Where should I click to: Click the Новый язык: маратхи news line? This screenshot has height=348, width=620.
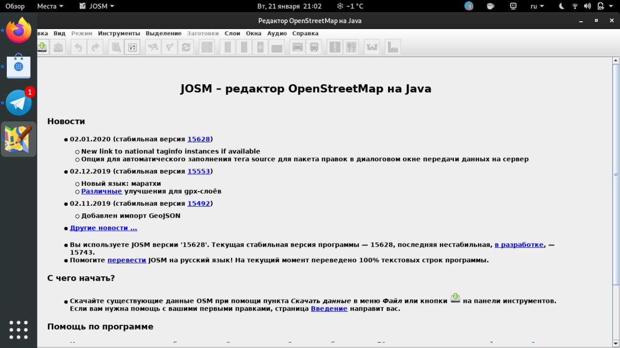coord(121,184)
